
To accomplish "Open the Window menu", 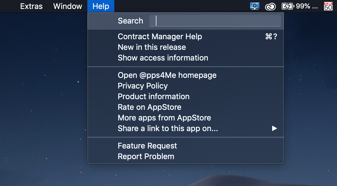I will (68, 6).
